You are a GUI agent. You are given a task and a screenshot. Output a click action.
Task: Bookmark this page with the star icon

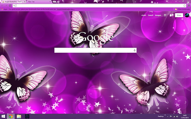184,6
